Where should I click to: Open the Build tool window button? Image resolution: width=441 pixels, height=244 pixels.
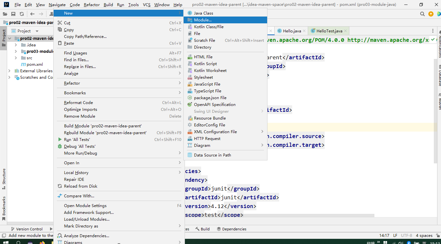[x=202, y=229]
